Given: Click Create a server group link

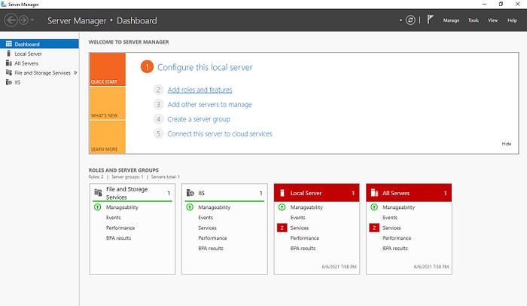Looking at the screenshot, I should pyautogui.click(x=199, y=119).
